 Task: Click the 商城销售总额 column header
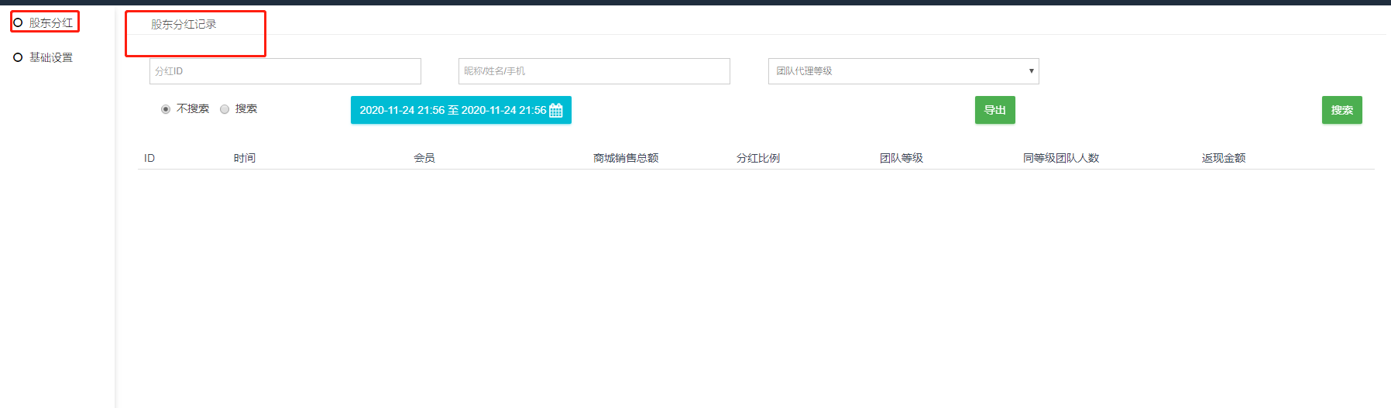(626, 158)
